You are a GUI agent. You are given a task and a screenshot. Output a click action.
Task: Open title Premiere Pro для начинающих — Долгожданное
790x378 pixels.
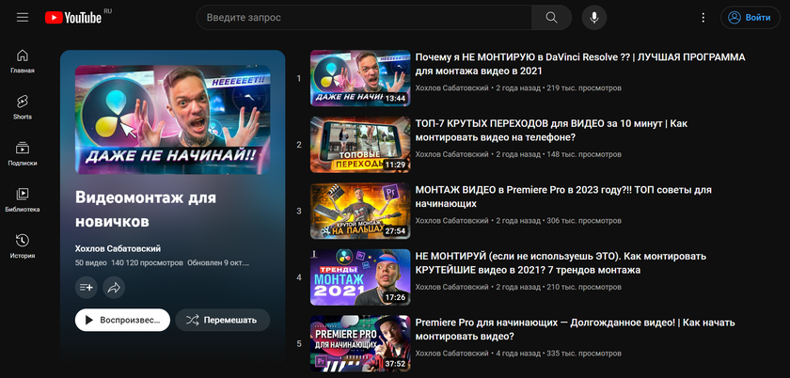pos(575,330)
